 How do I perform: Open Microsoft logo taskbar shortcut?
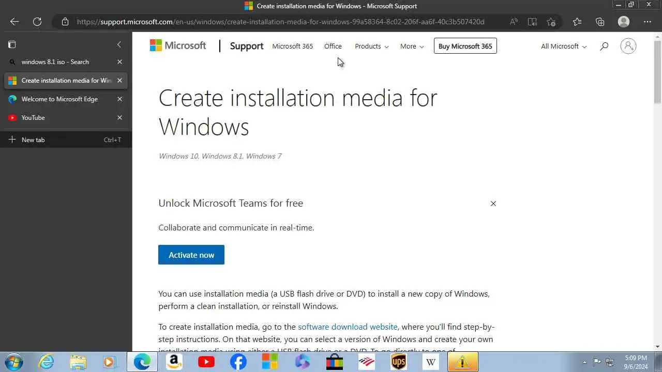tap(270, 362)
